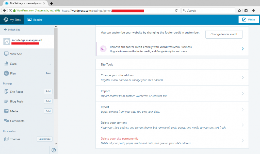Click the 'knowledge management' site name
This screenshot has height=154, width=260.
point(27,40)
